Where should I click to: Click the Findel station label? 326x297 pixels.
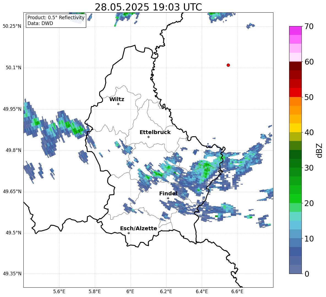click(x=168, y=193)
